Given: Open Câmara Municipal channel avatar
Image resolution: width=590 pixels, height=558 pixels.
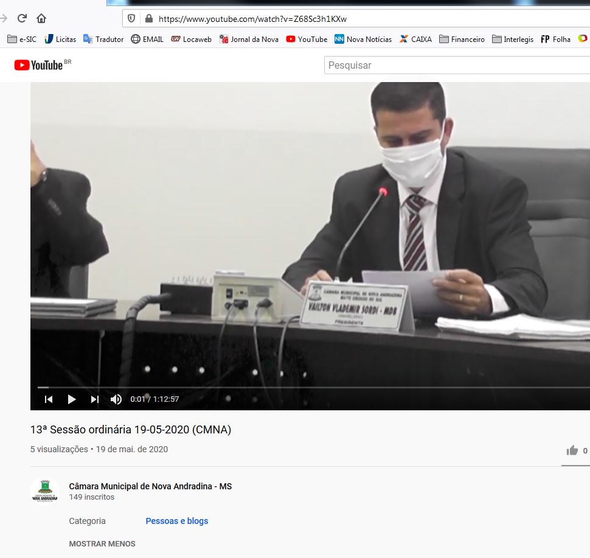Looking at the screenshot, I should pos(44,491).
